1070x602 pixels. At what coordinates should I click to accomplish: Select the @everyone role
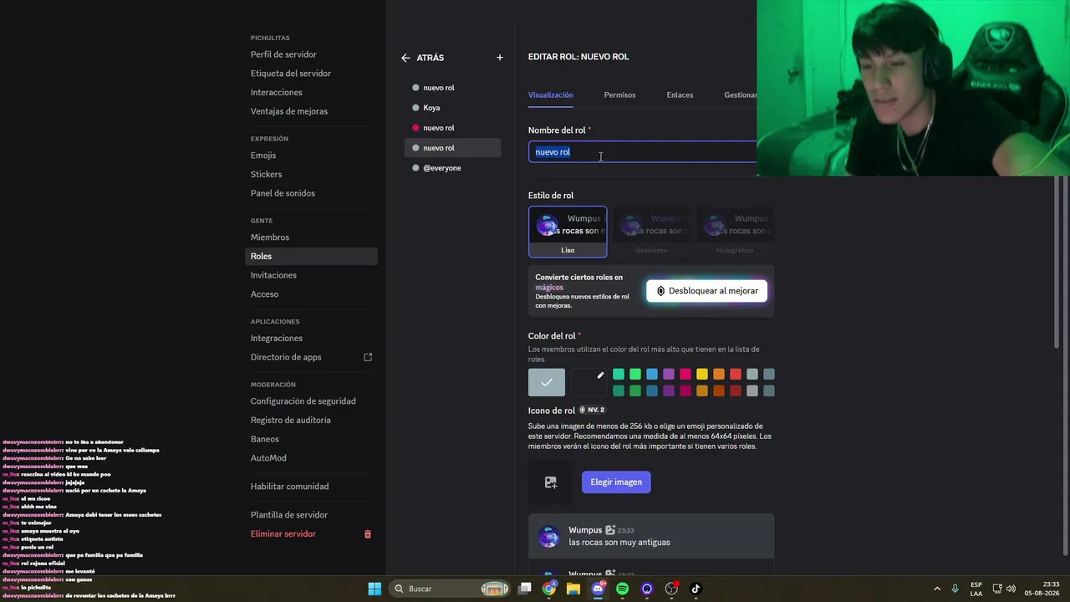[x=453, y=168]
